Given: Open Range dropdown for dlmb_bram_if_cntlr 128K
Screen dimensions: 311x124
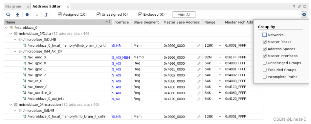Looking at the screenshot, I should pos(220,46).
